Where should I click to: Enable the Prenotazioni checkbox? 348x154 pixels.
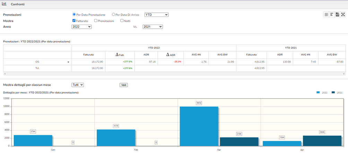(96, 21)
